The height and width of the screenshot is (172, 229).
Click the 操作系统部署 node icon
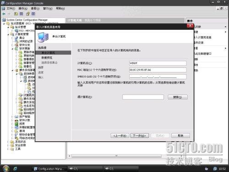pyautogui.click(x=16, y=70)
